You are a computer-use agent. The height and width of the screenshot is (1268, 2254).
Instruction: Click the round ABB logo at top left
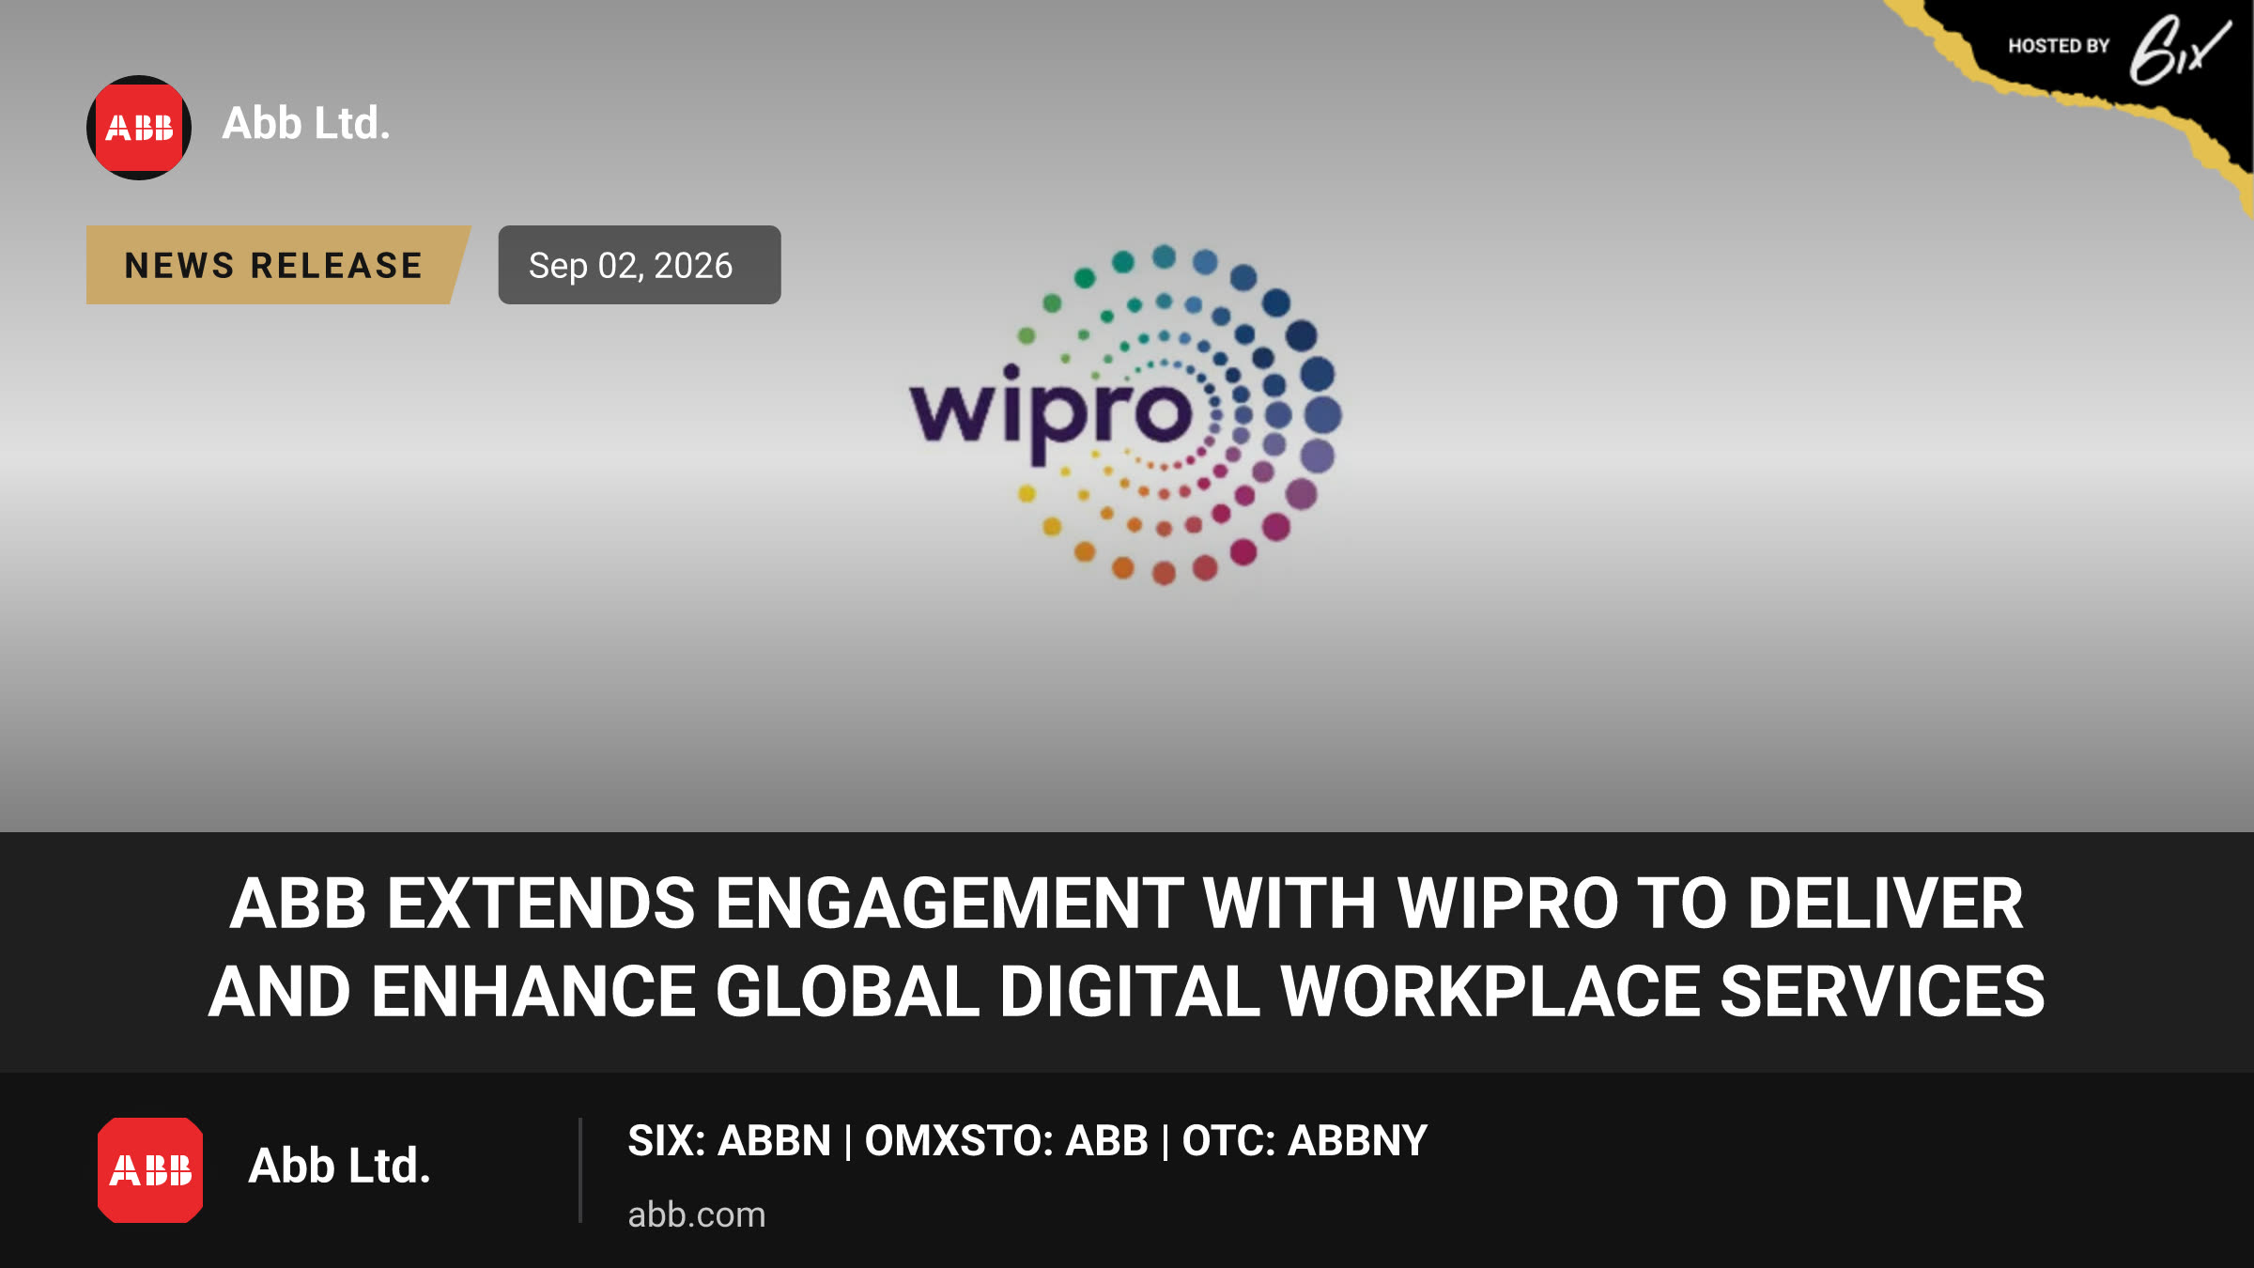(x=139, y=128)
